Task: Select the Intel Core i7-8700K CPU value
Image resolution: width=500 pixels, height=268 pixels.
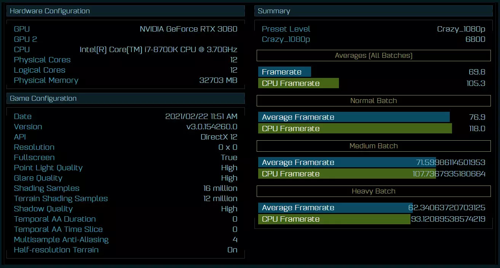Action: 158,50
